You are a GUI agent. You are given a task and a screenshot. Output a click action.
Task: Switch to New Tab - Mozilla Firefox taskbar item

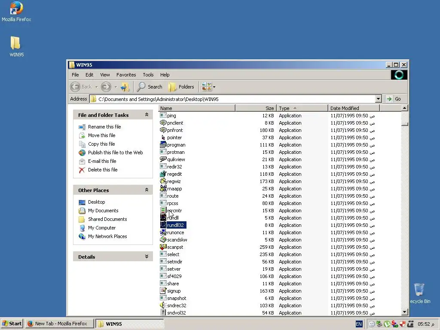pos(60,324)
